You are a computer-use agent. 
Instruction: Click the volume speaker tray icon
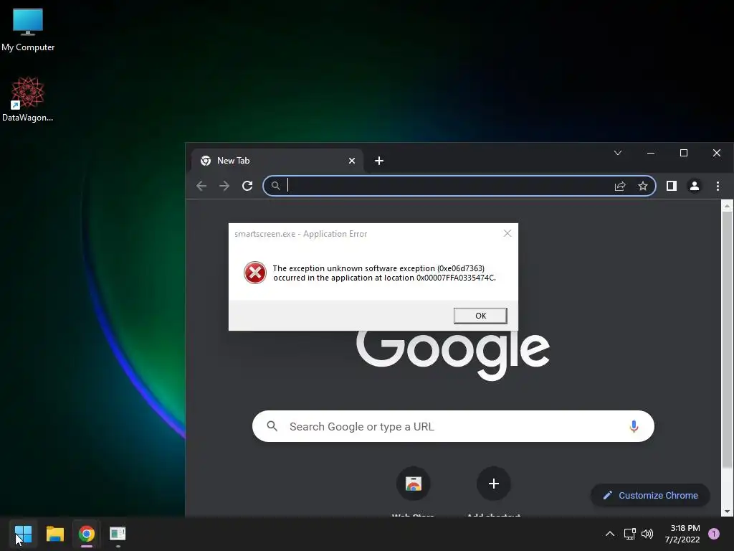click(647, 534)
